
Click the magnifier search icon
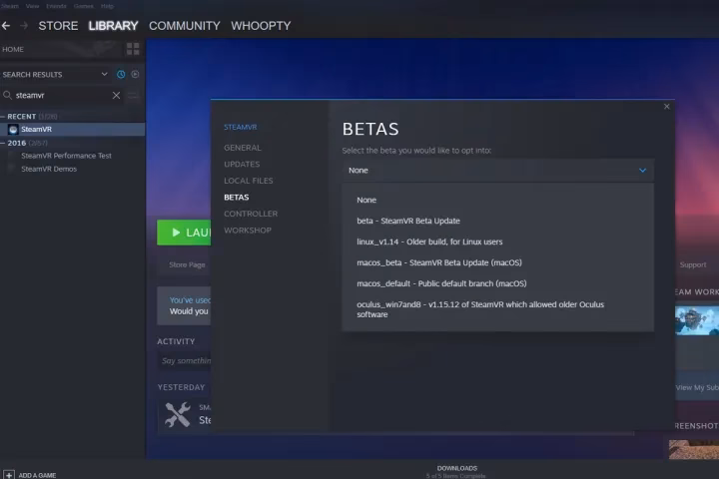pyautogui.click(x=7, y=95)
